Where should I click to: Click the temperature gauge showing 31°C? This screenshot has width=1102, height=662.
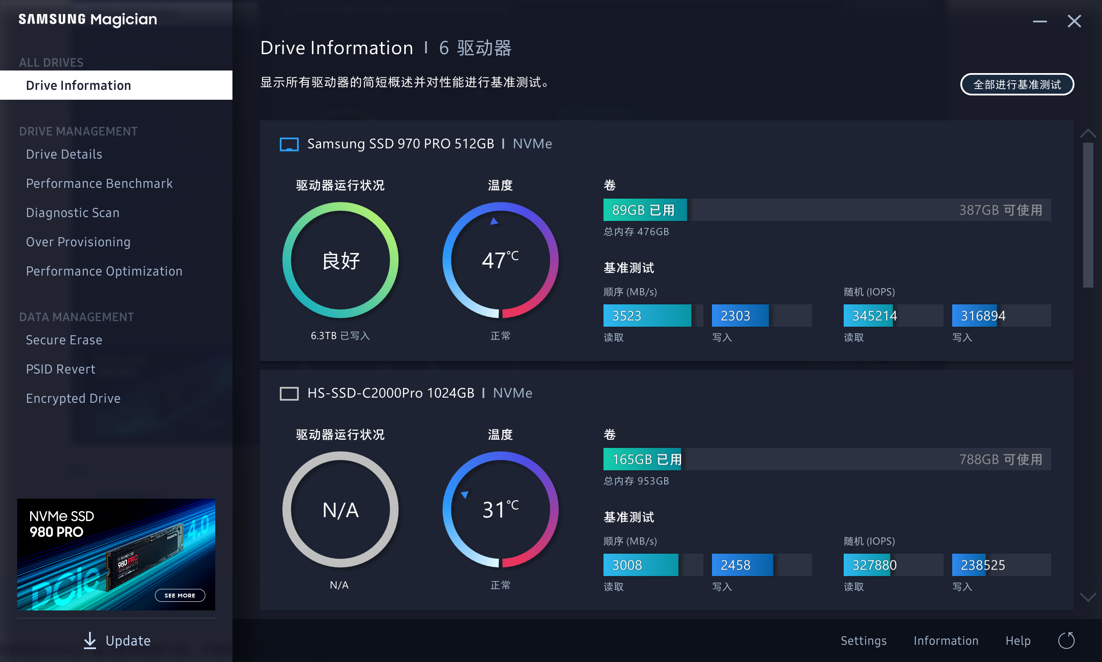pyautogui.click(x=500, y=510)
